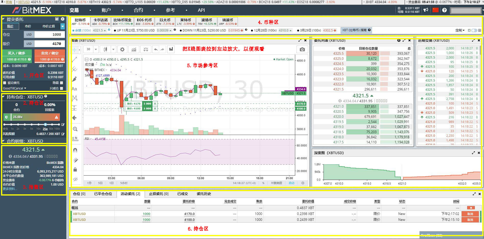484x239 pixels.
Task: Enable magnet mode on chart
Action: 75,150
